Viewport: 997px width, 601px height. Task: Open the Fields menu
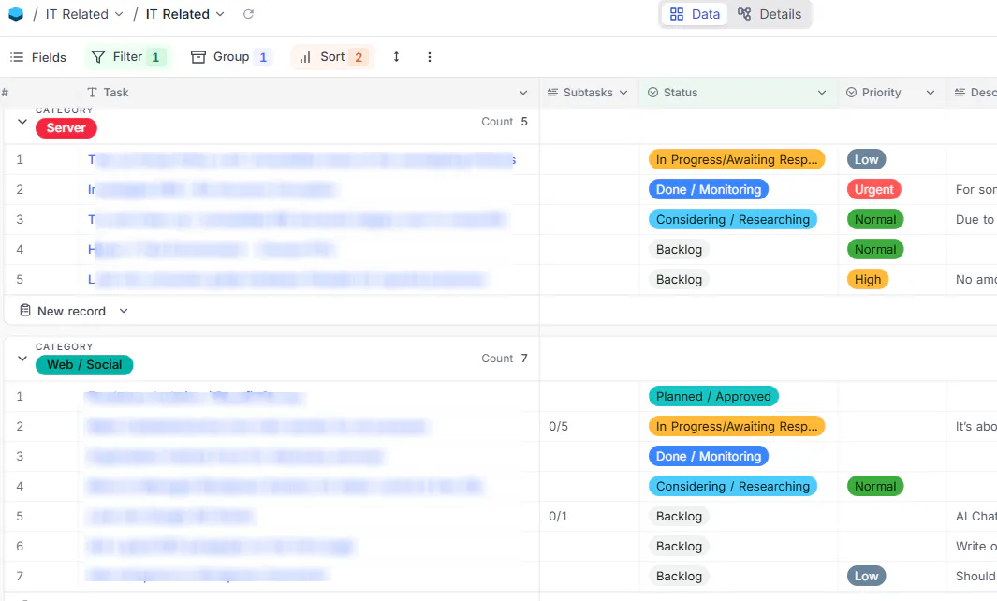pyautogui.click(x=38, y=57)
